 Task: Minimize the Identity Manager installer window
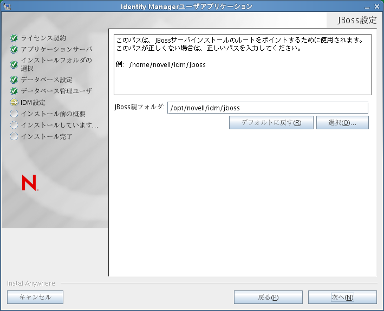(367, 7)
